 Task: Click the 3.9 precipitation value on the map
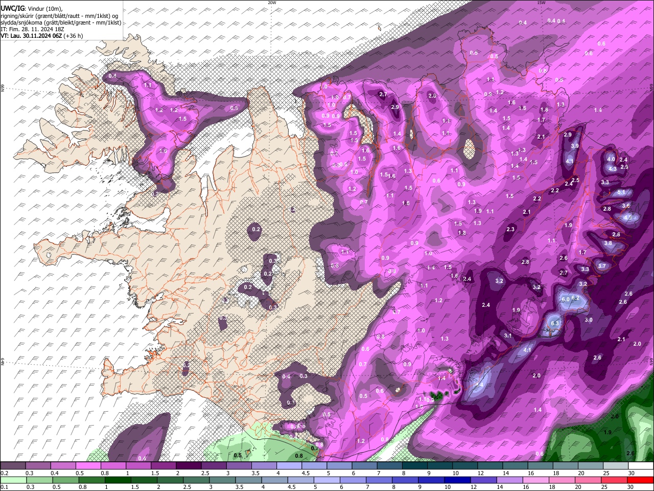point(575,146)
